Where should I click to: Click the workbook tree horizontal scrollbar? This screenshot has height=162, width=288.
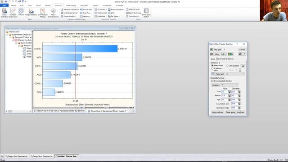click(18, 111)
